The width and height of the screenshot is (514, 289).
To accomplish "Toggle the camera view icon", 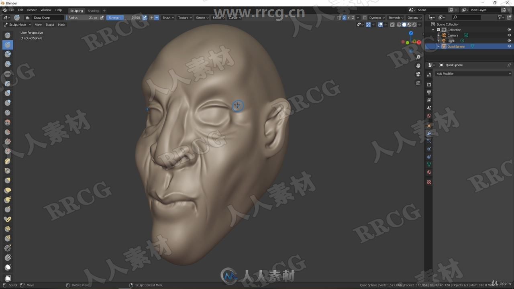I will (x=418, y=74).
